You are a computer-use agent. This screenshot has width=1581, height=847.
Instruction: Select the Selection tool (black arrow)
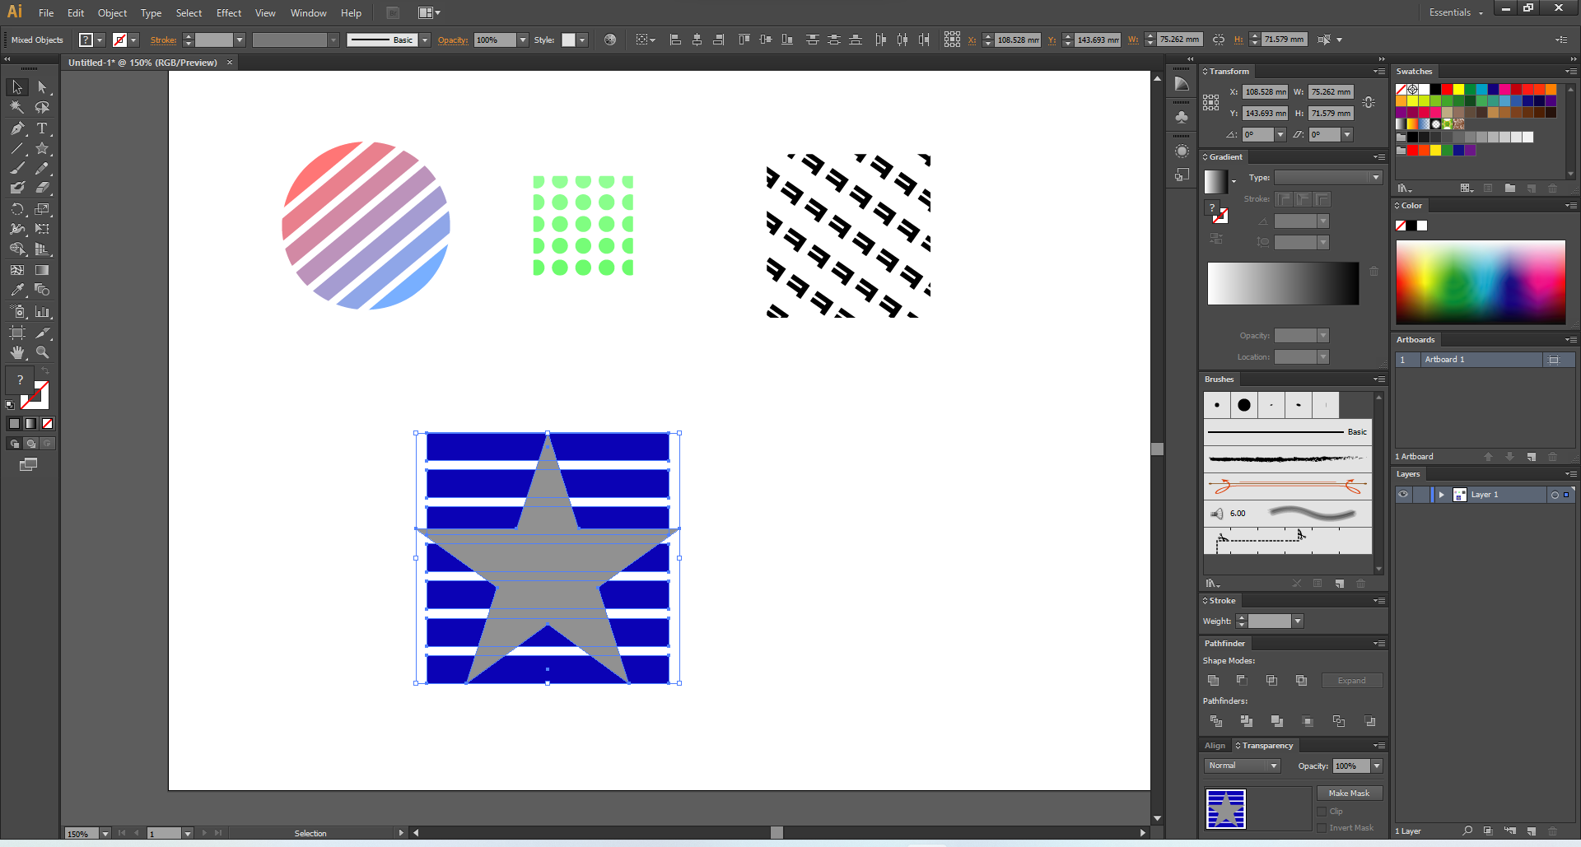tap(16, 87)
